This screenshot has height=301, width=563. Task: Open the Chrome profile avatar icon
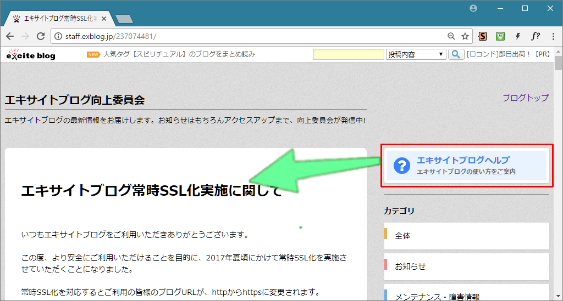[473, 8]
